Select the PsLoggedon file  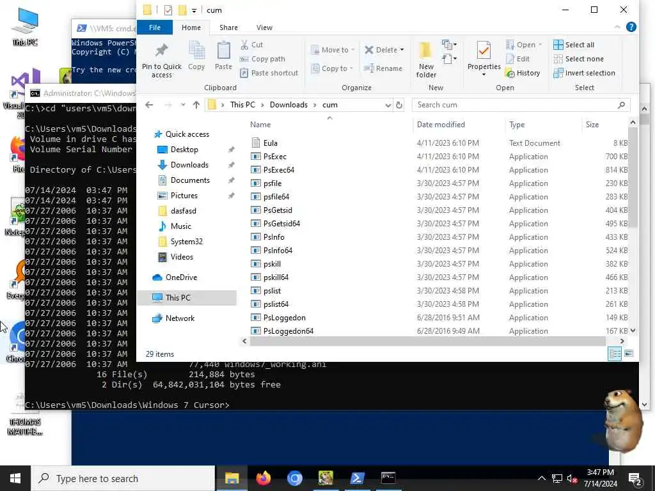(284, 318)
